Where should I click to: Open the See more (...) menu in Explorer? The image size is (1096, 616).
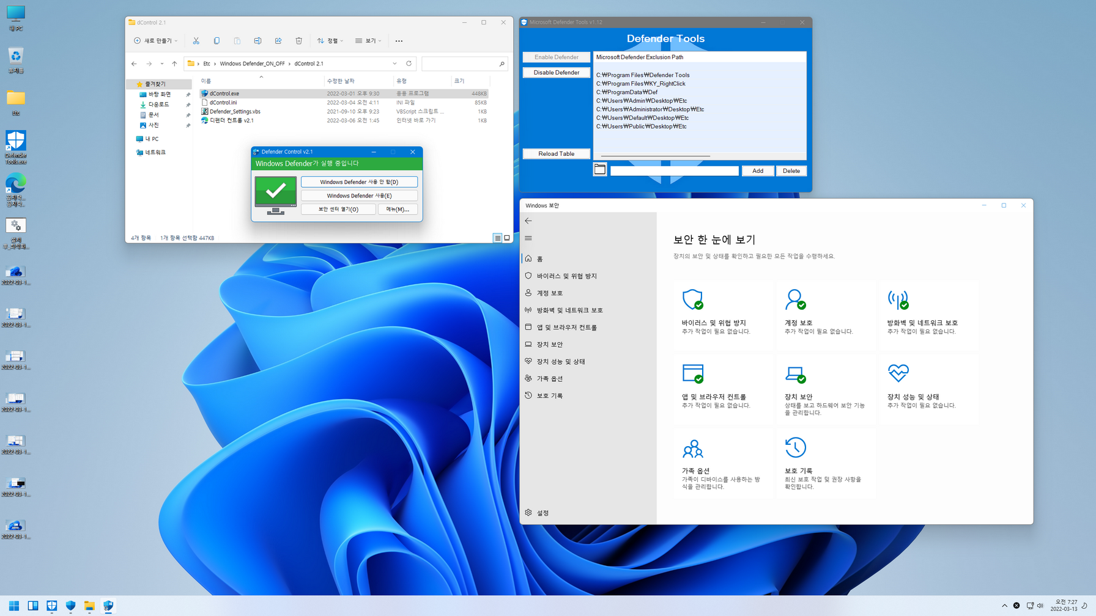click(x=399, y=41)
